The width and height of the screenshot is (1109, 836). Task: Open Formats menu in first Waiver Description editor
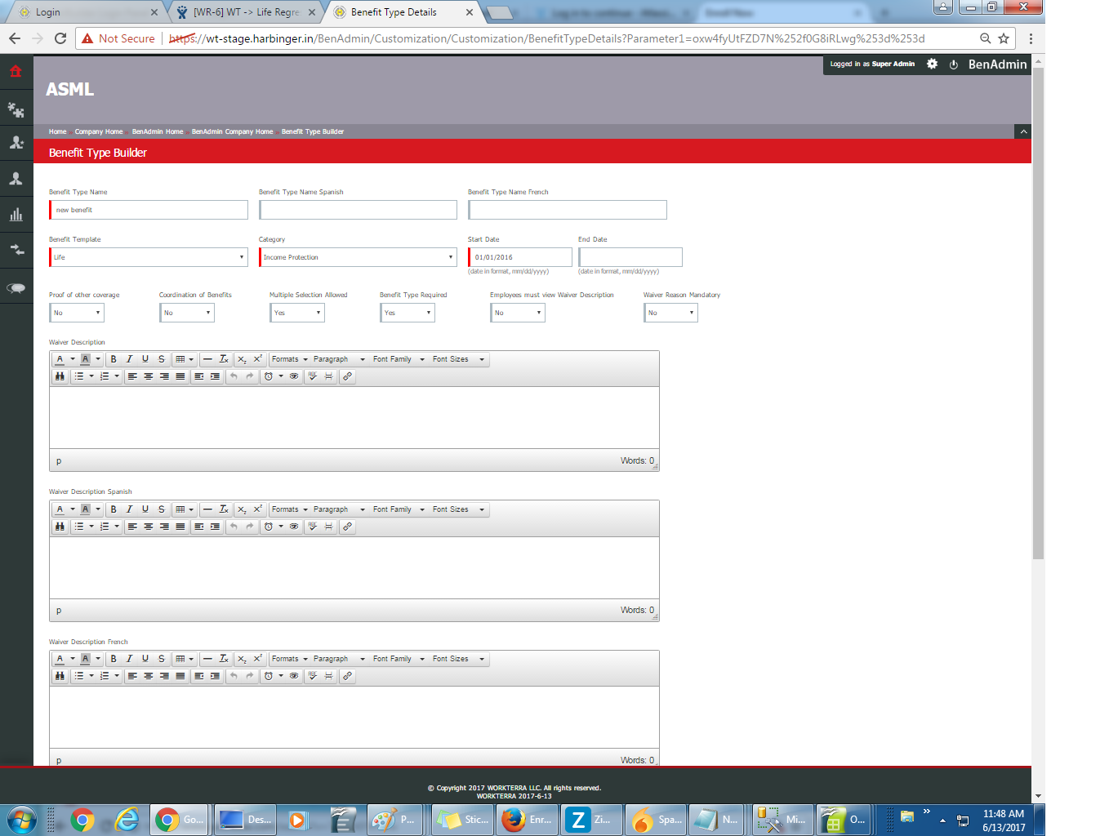[x=289, y=359]
